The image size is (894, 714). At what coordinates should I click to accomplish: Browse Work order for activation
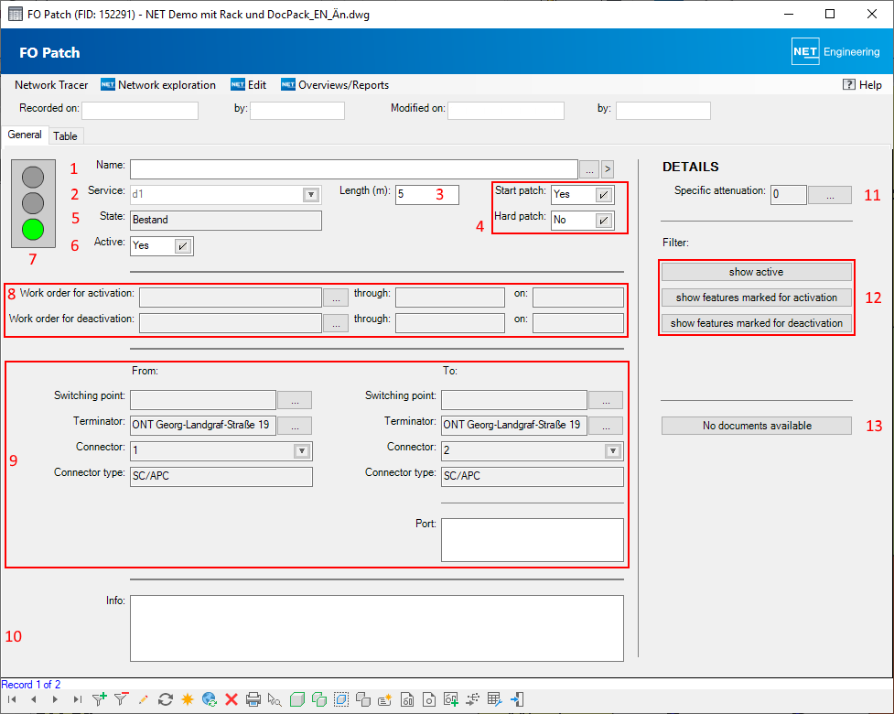tap(336, 297)
